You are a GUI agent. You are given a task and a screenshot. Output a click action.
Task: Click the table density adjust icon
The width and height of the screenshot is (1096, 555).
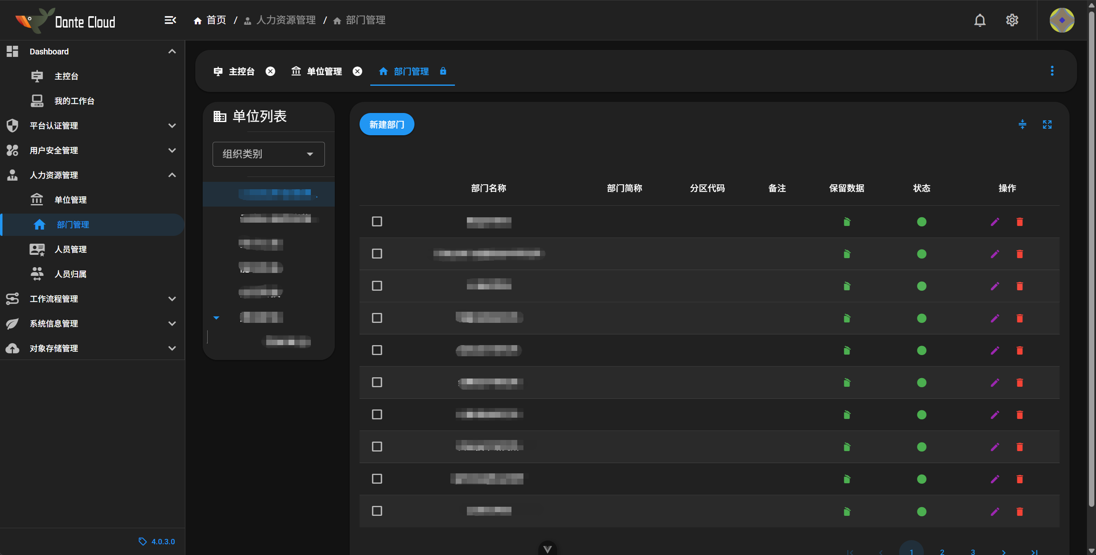tap(1022, 124)
